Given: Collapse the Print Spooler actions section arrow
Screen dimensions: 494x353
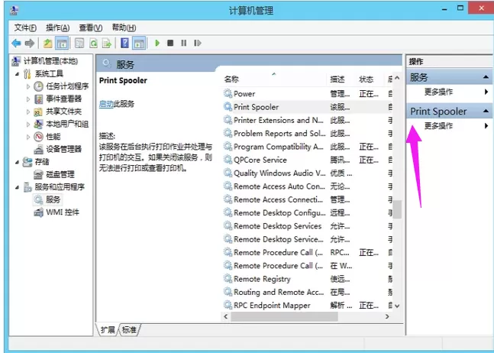Looking at the screenshot, I should [486, 111].
